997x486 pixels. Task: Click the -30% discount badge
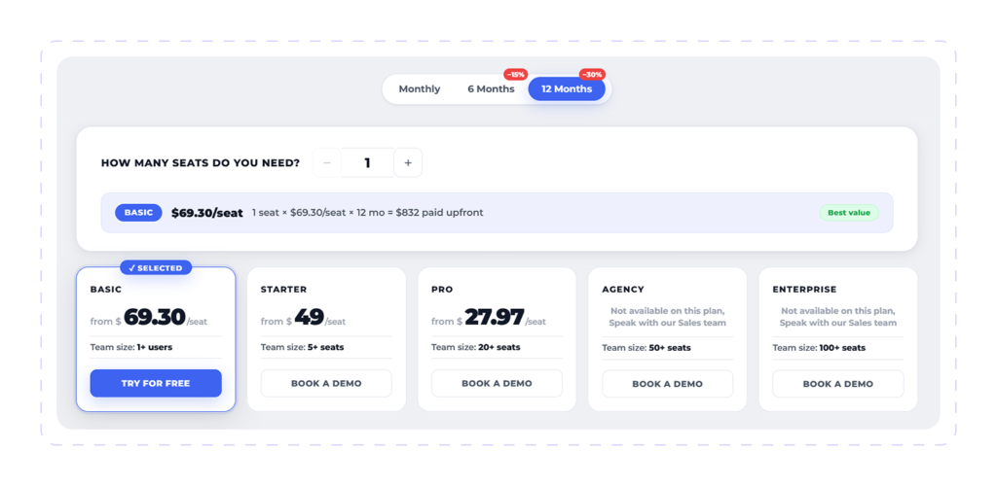pos(592,74)
